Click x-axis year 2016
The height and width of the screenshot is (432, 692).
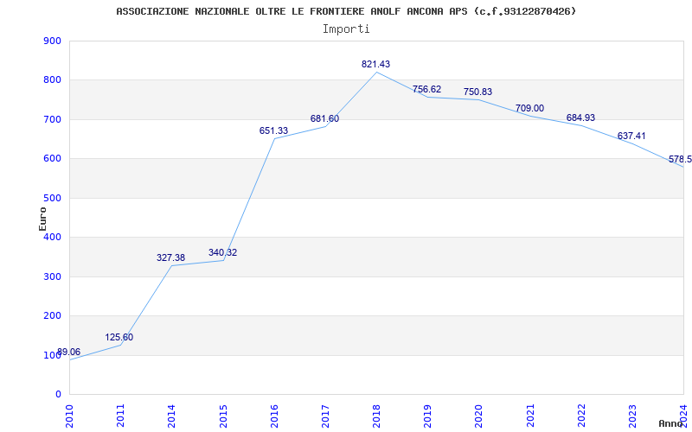[274, 416]
